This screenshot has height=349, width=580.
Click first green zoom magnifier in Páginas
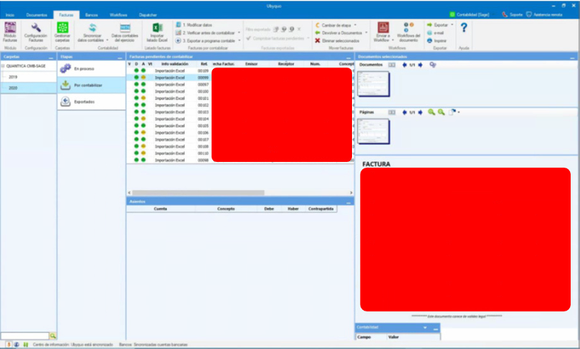(x=432, y=112)
